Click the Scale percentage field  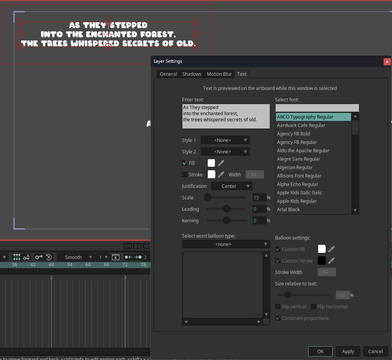[x=259, y=197]
